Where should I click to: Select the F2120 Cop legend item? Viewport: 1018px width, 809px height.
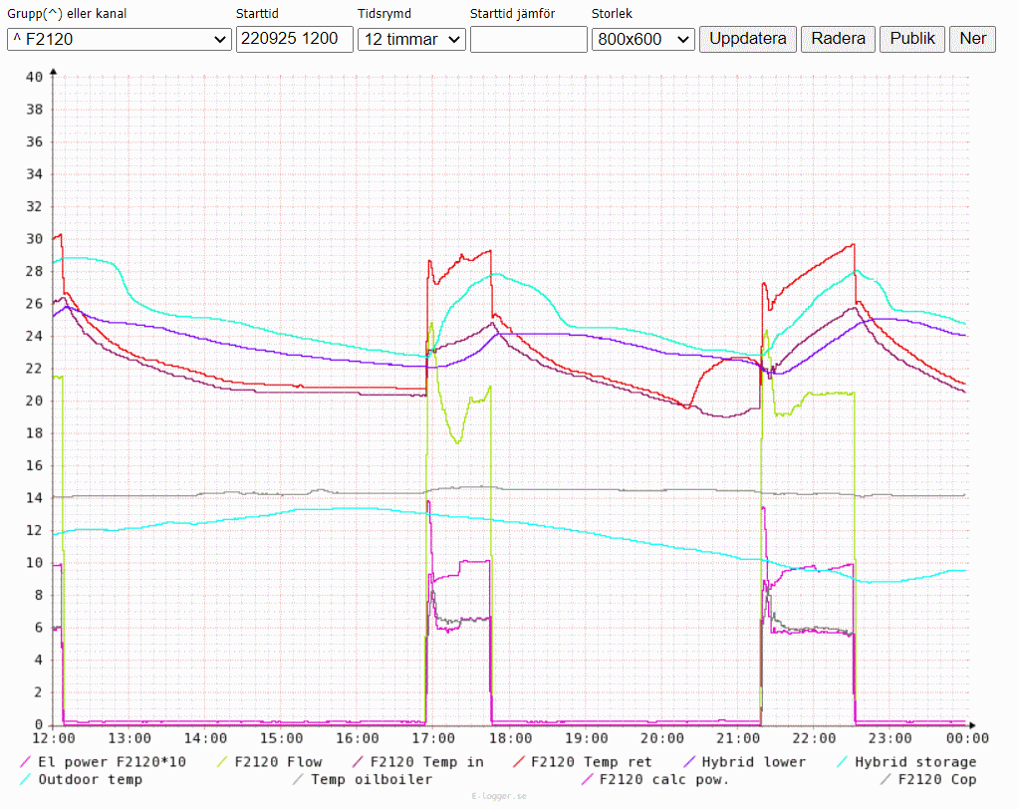point(936,779)
